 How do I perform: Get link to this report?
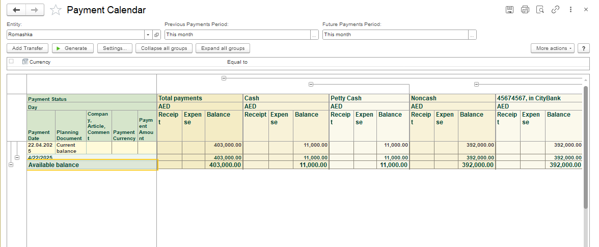pyautogui.click(x=556, y=10)
